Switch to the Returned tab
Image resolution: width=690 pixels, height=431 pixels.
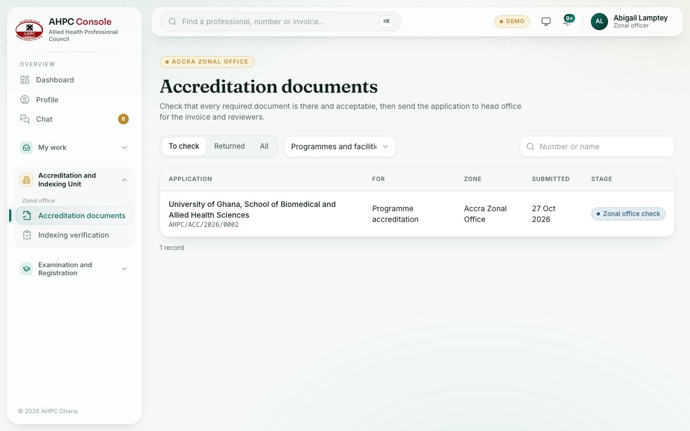(230, 146)
